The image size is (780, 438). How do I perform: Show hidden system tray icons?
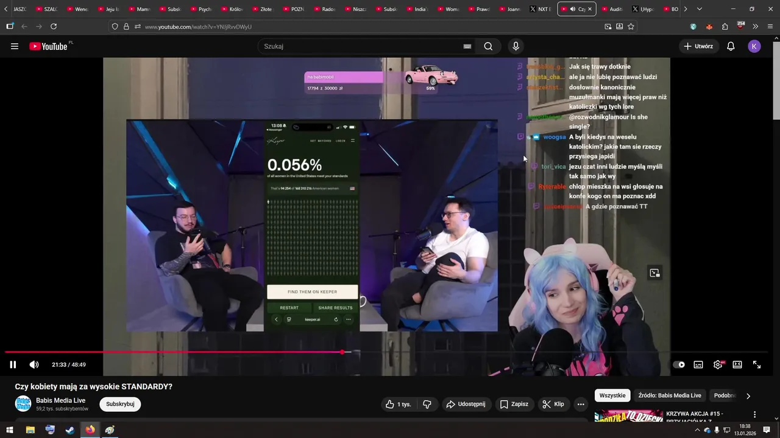coord(697,429)
